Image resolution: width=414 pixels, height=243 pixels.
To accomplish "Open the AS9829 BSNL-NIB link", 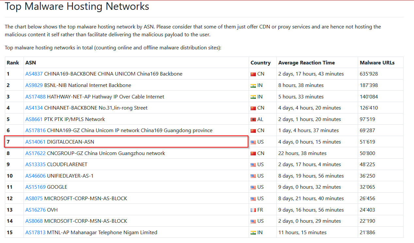I will point(34,85).
